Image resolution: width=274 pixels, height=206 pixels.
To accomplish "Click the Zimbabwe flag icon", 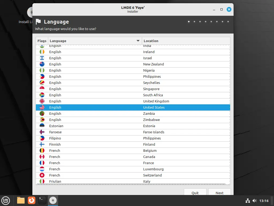I will pyautogui.click(x=42, y=120).
